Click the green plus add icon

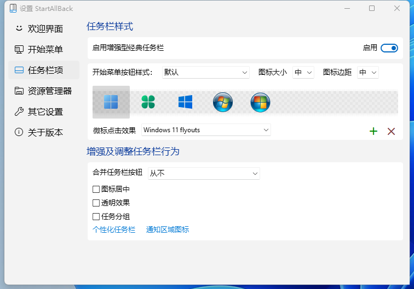coord(373,131)
